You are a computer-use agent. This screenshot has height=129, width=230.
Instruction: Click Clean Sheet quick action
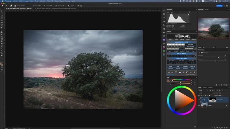[172, 61]
